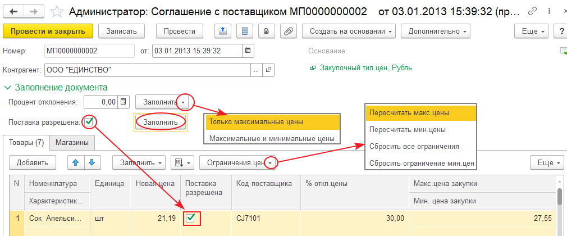This screenshot has width=567, height=236.
Task: Switch to the Магазины tab
Action: tap(71, 143)
